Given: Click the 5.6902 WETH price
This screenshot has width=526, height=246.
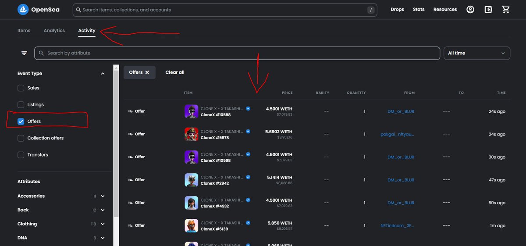Looking at the screenshot, I should tap(279, 132).
